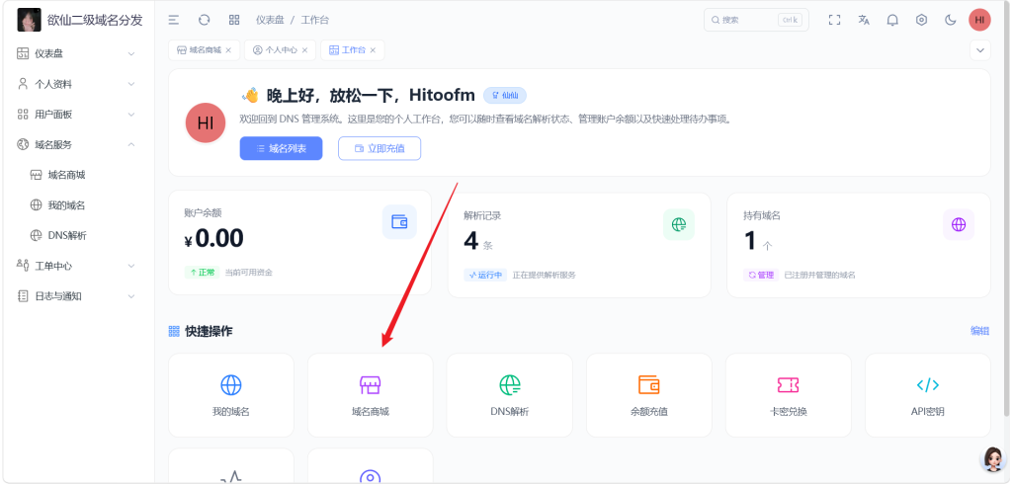The image size is (1012, 485).
Task: Click the 立即充值 button
Action: click(x=379, y=148)
